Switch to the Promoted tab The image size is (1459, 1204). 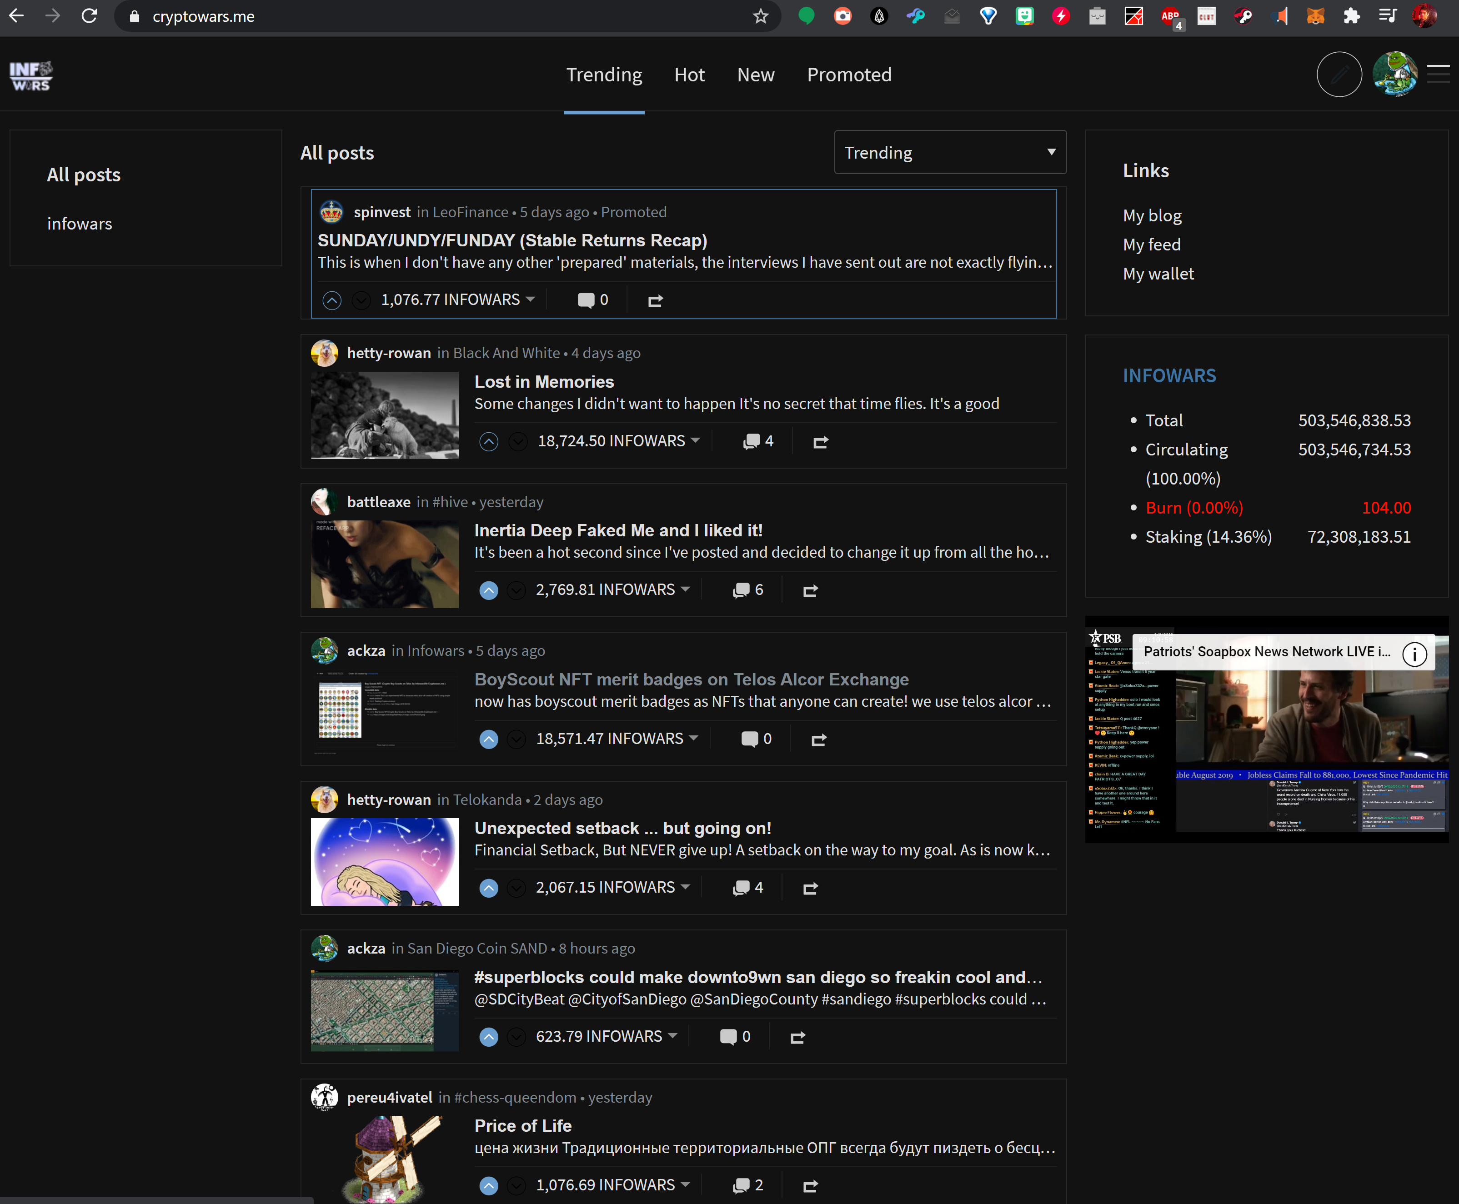[849, 75]
